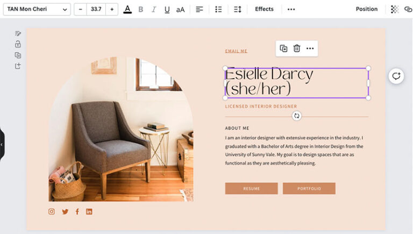This screenshot has height=234, width=413.
Task: Increase font size with plus button
Action: (x=112, y=9)
